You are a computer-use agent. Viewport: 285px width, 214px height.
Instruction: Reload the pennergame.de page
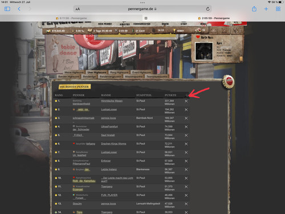point(207,9)
